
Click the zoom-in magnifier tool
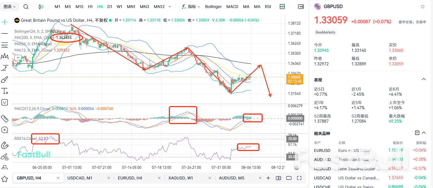[x=5, y=130]
